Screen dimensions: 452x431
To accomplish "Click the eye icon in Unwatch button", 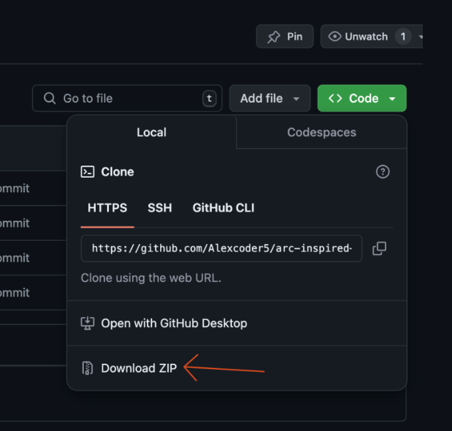I will pos(334,37).
